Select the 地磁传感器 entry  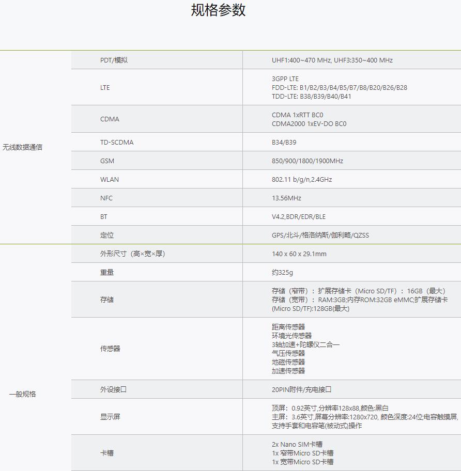tap(288, 362)
